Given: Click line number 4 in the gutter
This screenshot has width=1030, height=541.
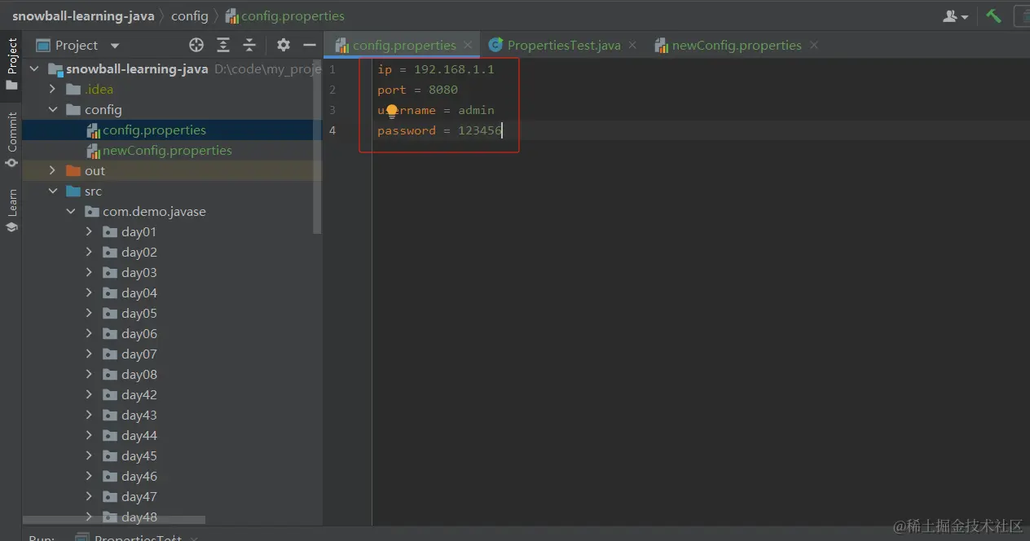Looking at the screenshot, I should point(332,130).
